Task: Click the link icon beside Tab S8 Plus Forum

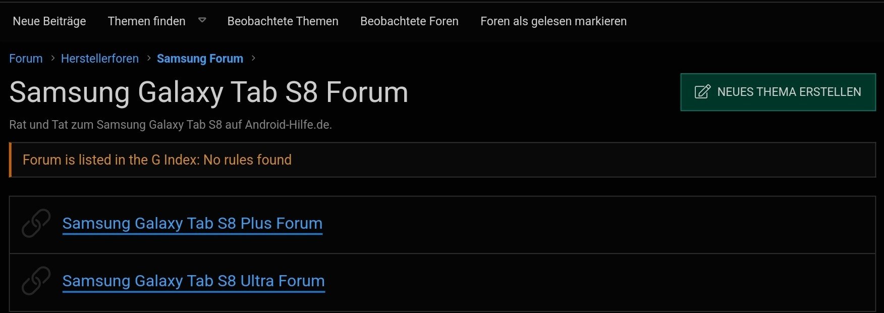Action: (36, 223)
